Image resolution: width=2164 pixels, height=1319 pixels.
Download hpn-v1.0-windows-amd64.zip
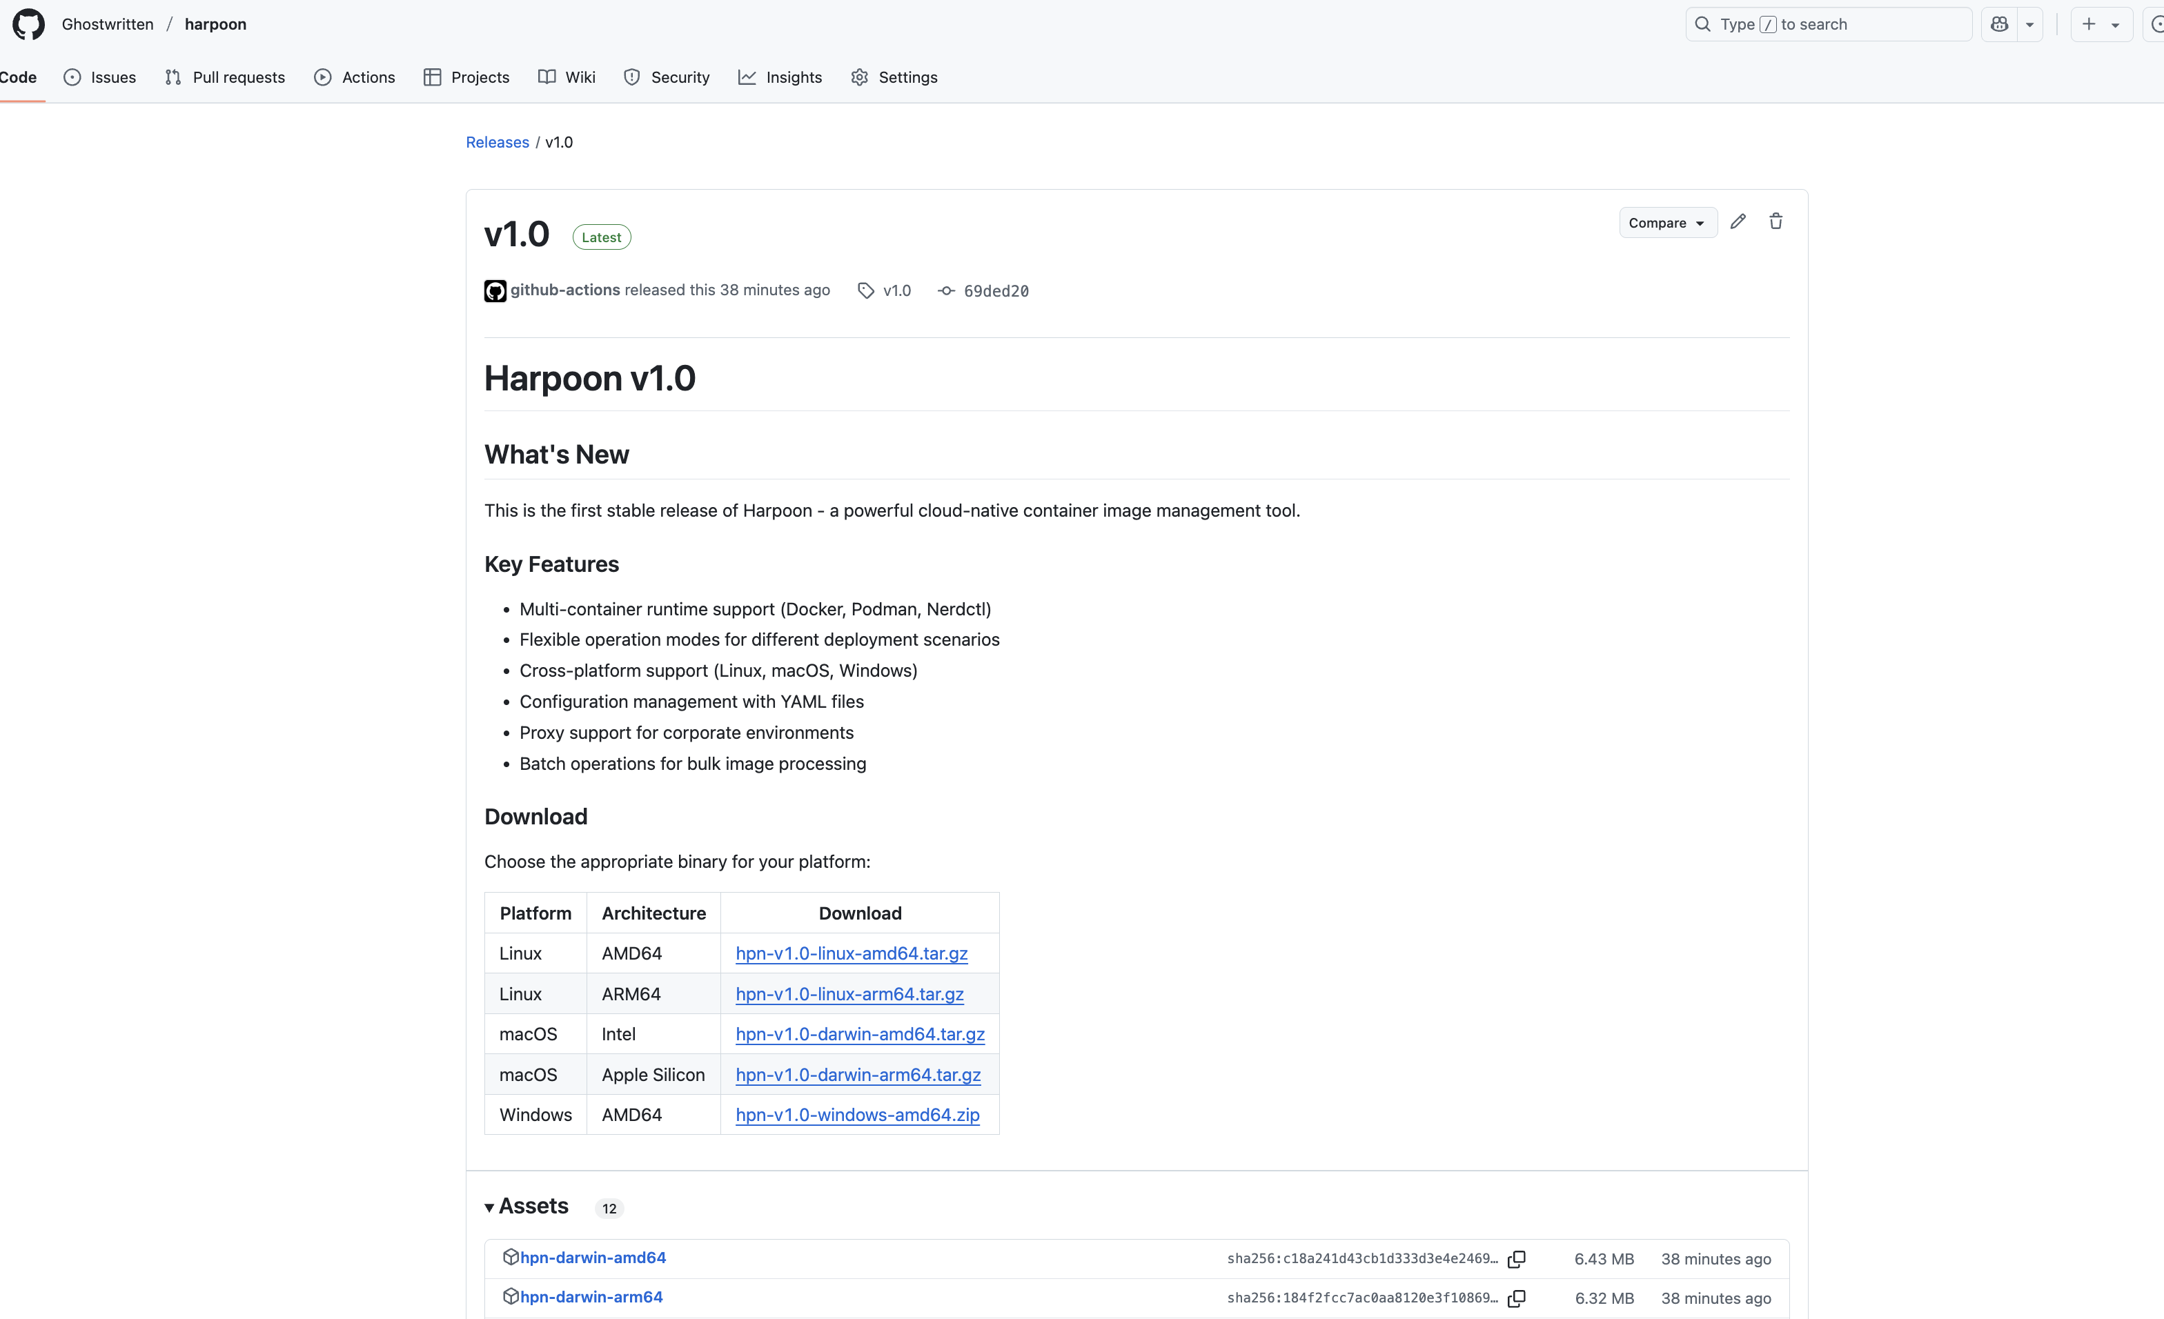coord(857,1115)
